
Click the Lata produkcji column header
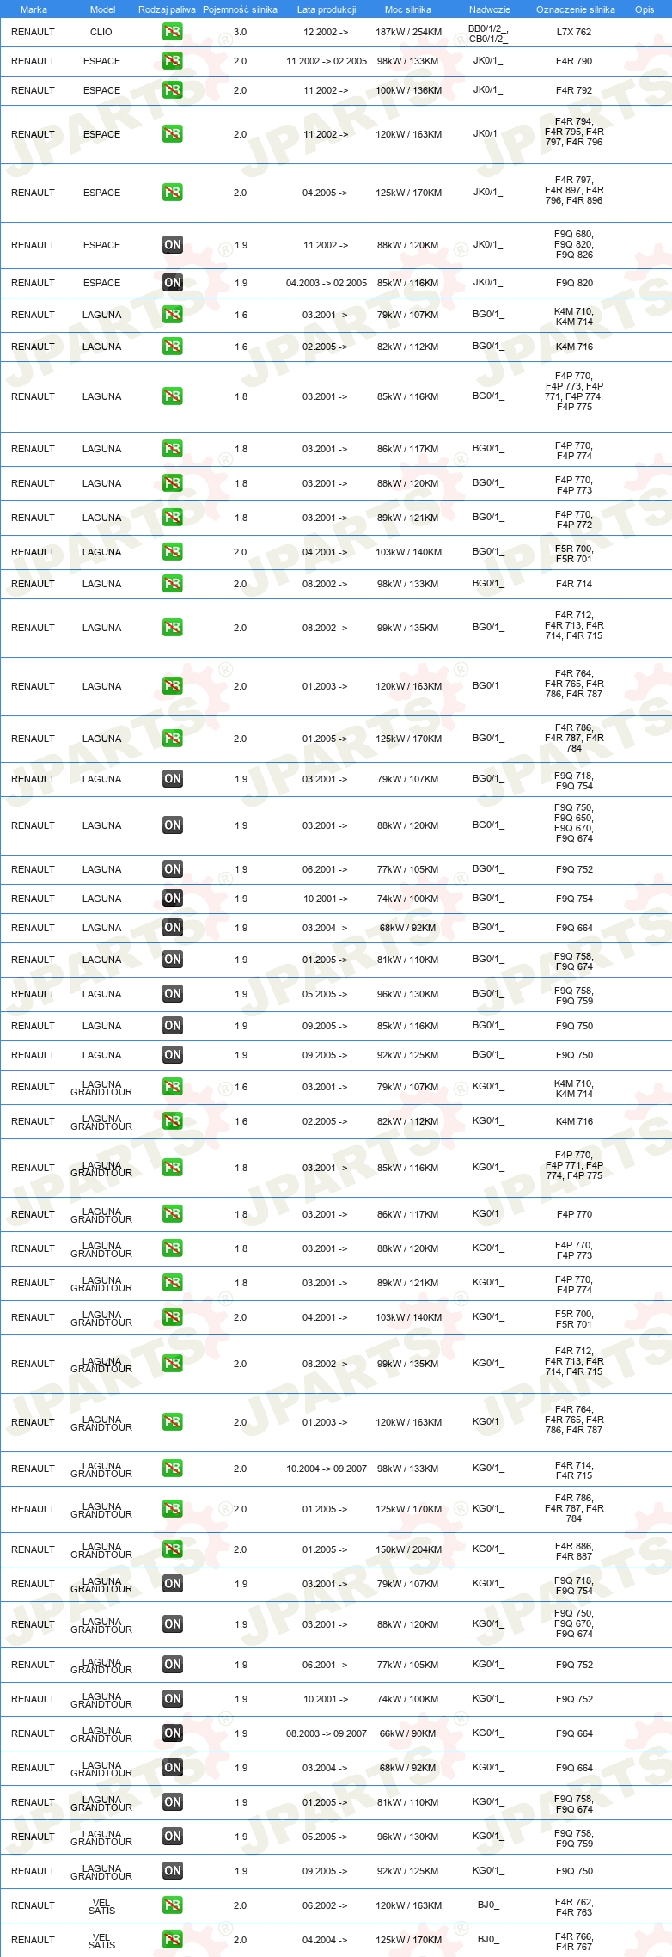pos(327,9)
